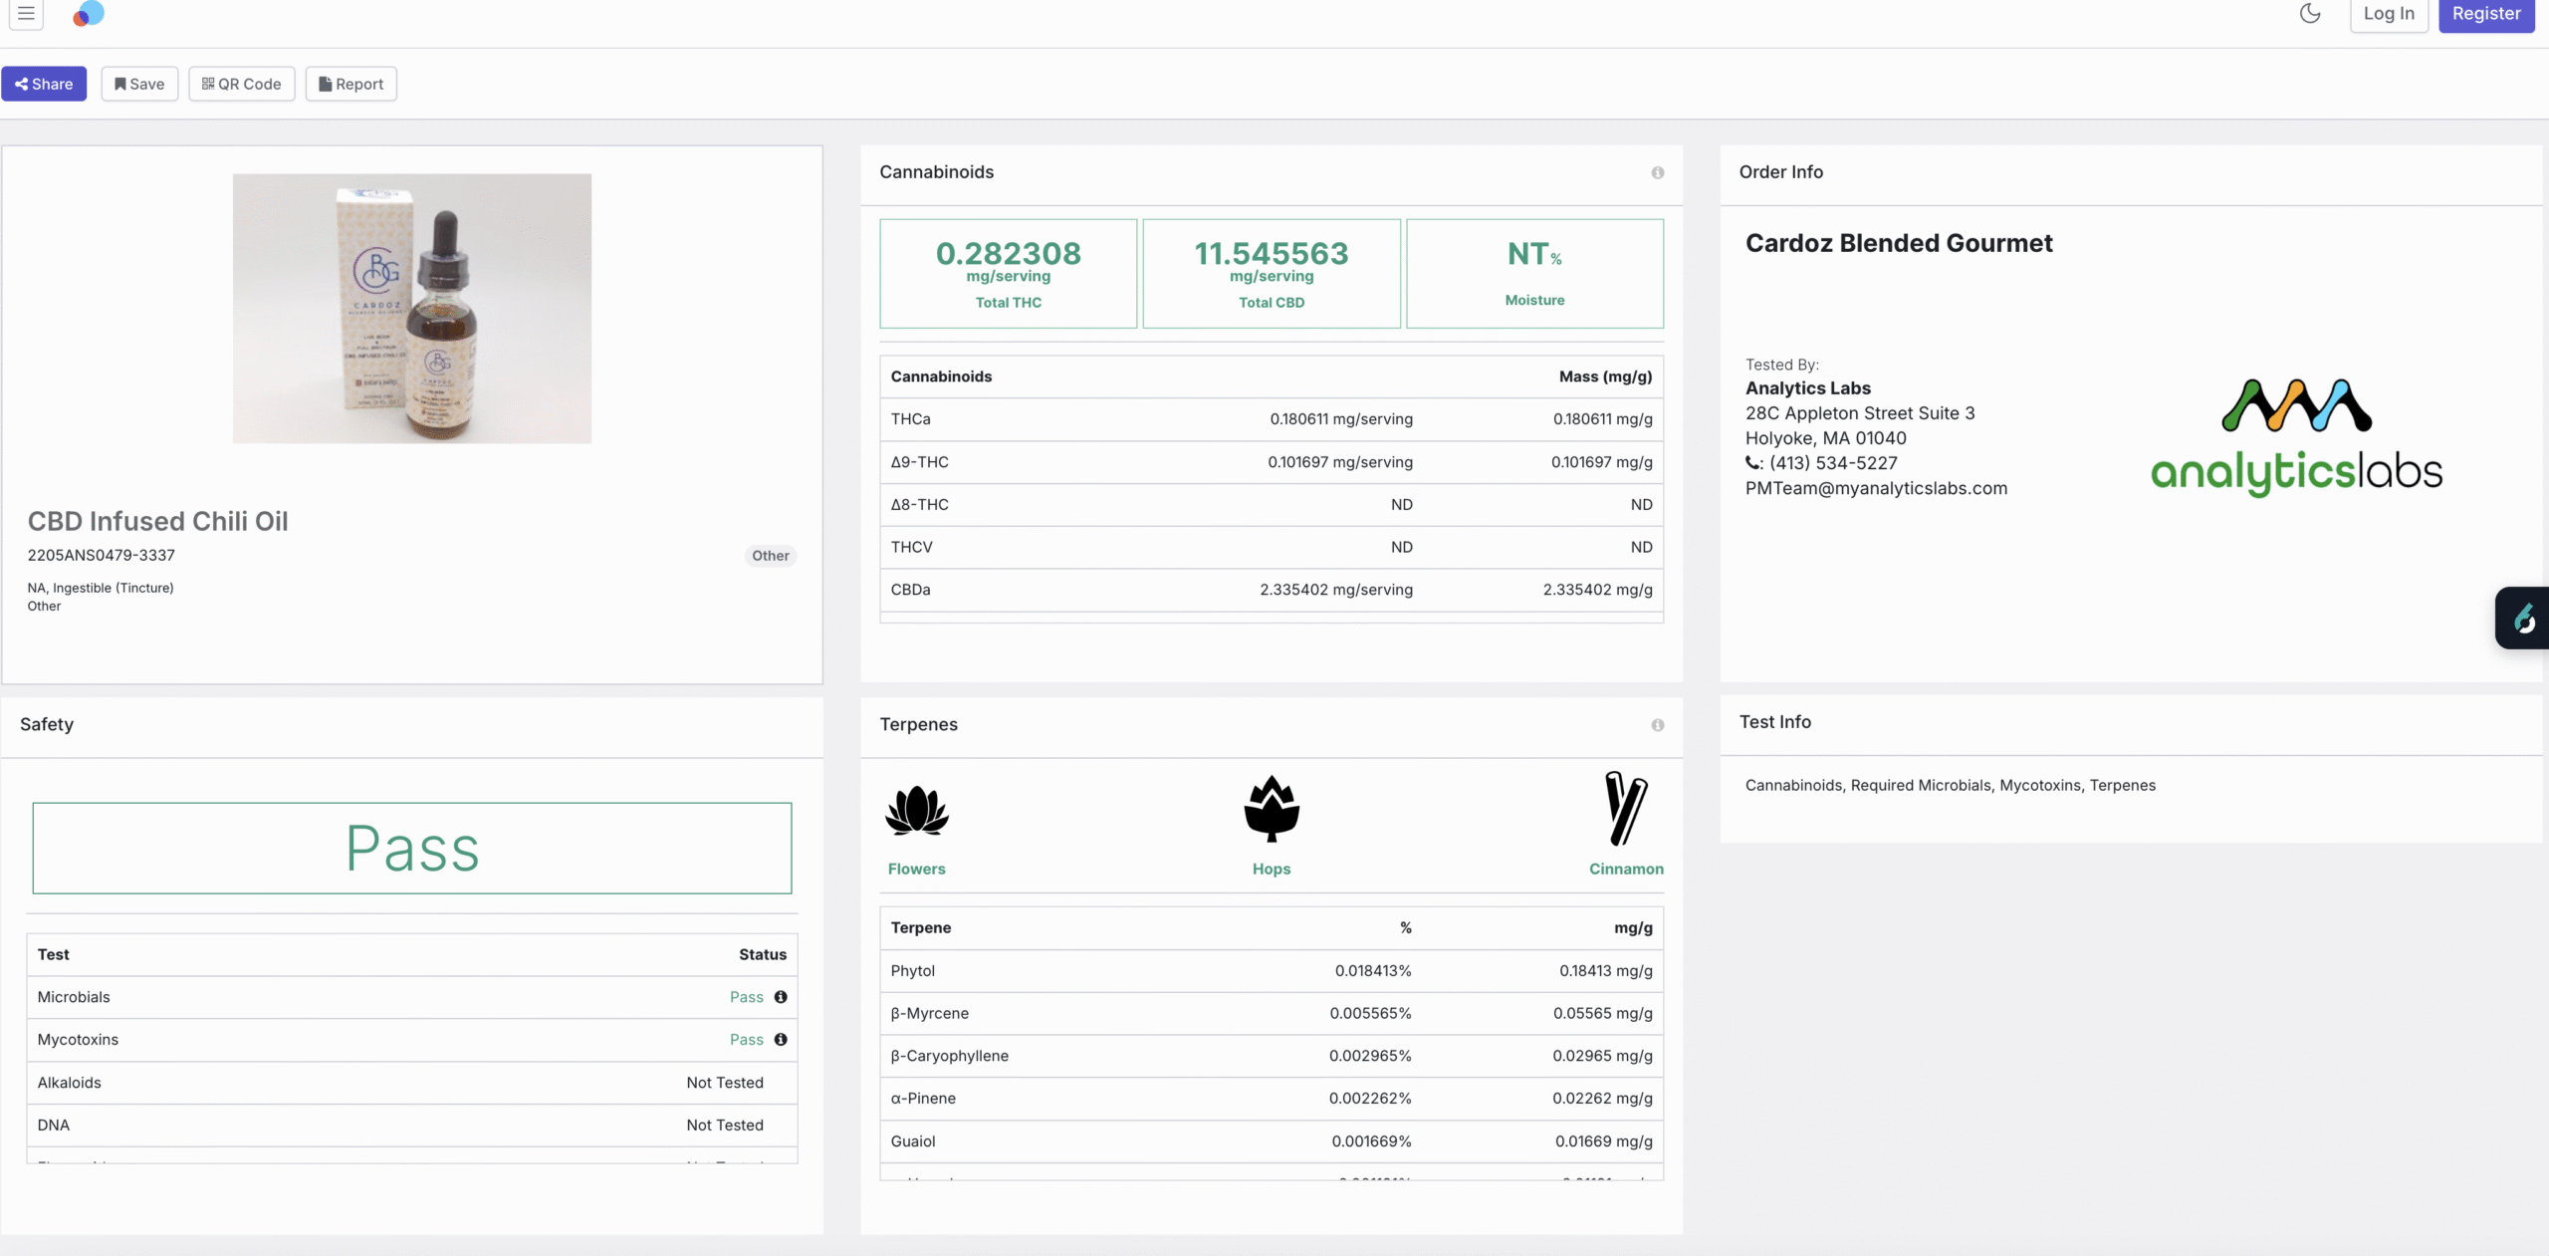Click the Alkaloids Not Tested row

(412, 1083)
